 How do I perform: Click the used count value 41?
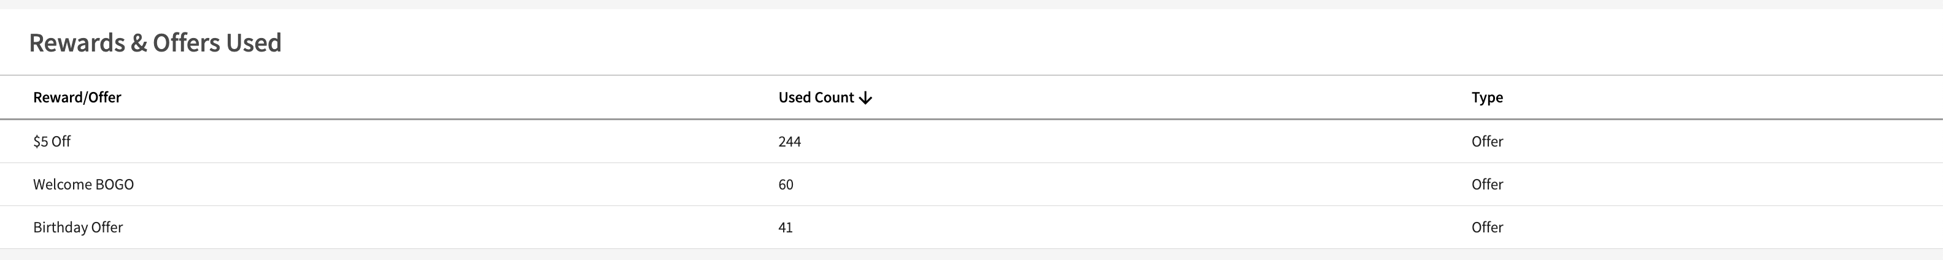tap(785, 227)
